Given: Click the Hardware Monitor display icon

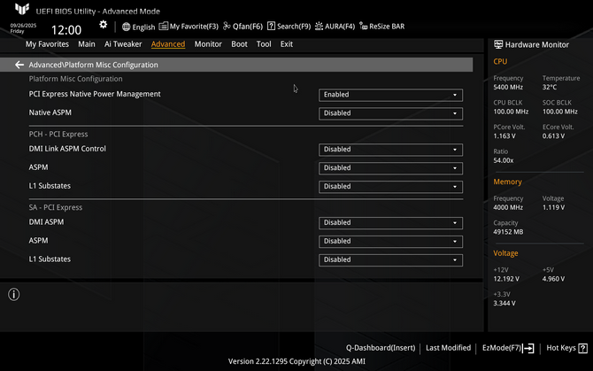Looking at the screenshot, I should point(498,44).
